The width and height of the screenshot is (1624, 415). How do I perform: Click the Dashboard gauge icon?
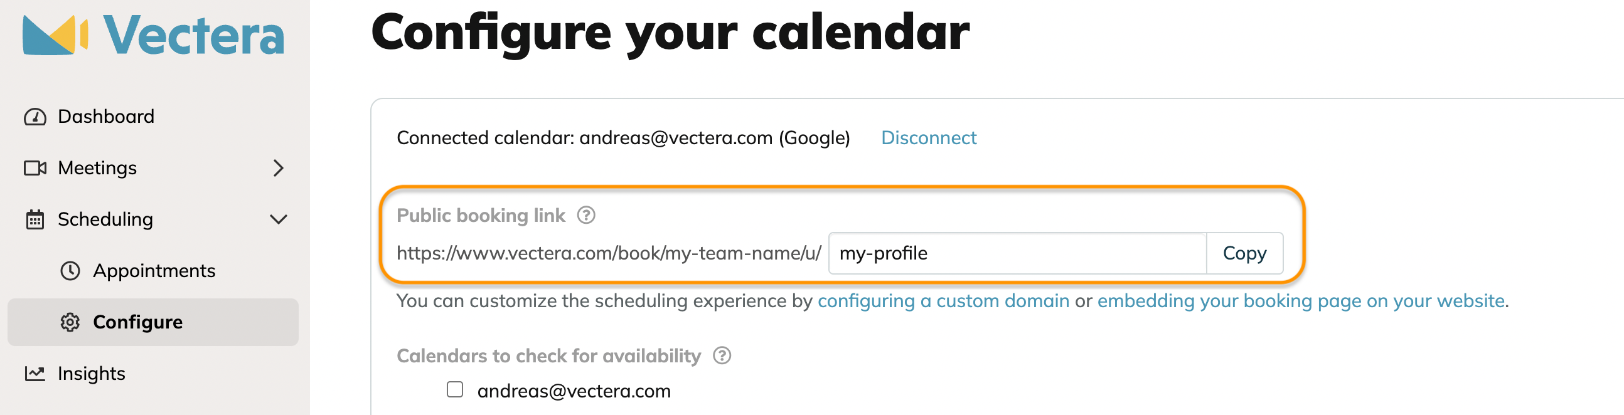pos(35,117)
